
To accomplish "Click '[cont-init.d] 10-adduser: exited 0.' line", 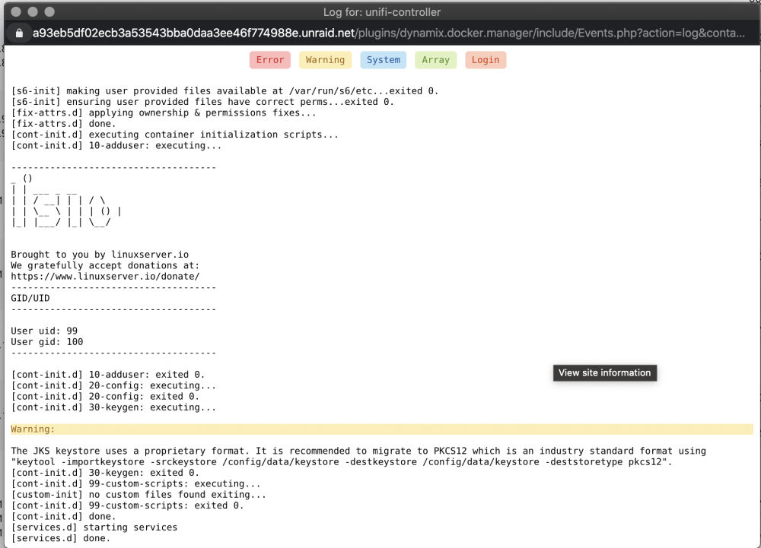I will tap(108, 375).
